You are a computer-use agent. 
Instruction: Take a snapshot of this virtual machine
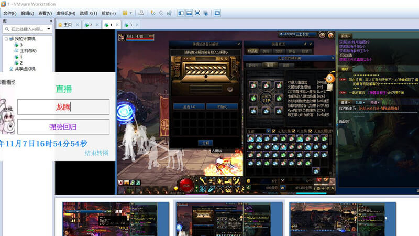[153, 13]
